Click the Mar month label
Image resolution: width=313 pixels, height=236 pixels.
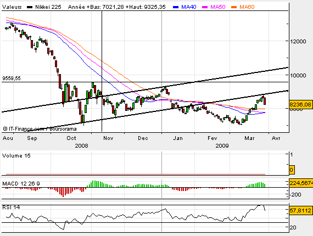tap(249, 138)
